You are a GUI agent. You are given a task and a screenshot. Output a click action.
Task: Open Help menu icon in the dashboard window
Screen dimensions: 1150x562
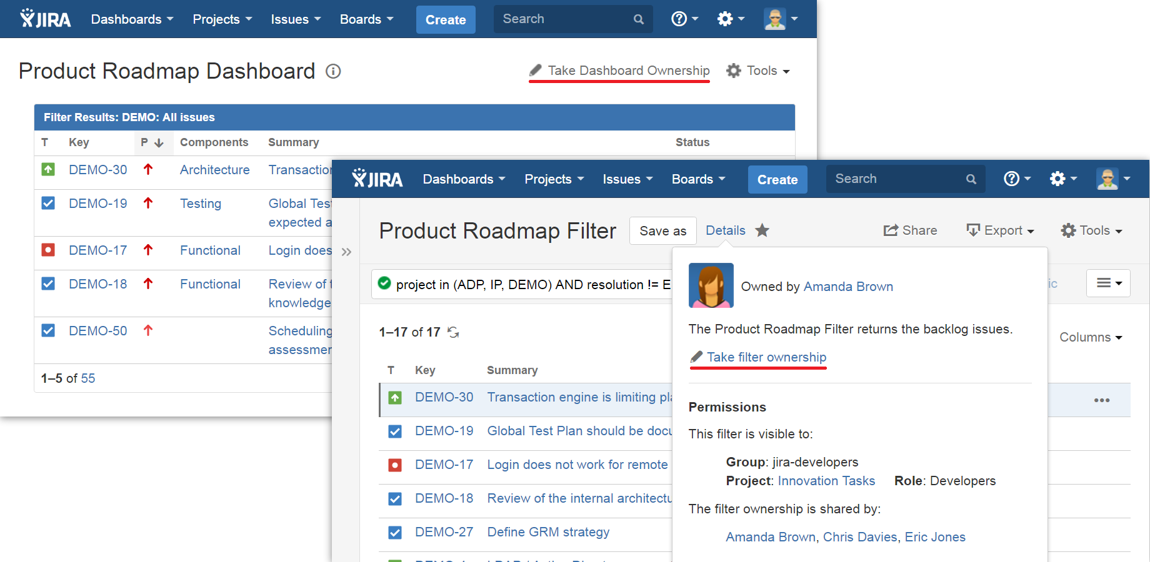tap(685, 19)
